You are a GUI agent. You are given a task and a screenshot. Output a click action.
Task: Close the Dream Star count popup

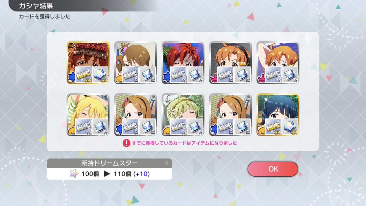click(x=166, y=163)
